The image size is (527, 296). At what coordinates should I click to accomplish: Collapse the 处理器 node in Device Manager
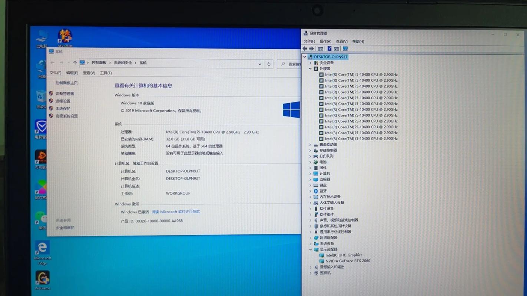pyautogui.click(x=311, y=68)
